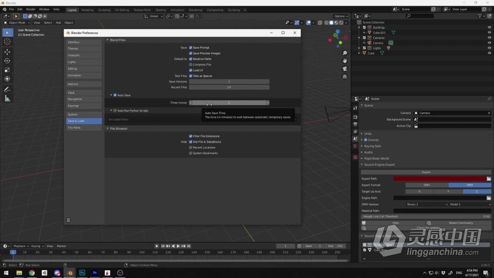Switch orthographic/perspective view grid icon
The height and width of the screenshot is (278, 494).
coord(345,77)
